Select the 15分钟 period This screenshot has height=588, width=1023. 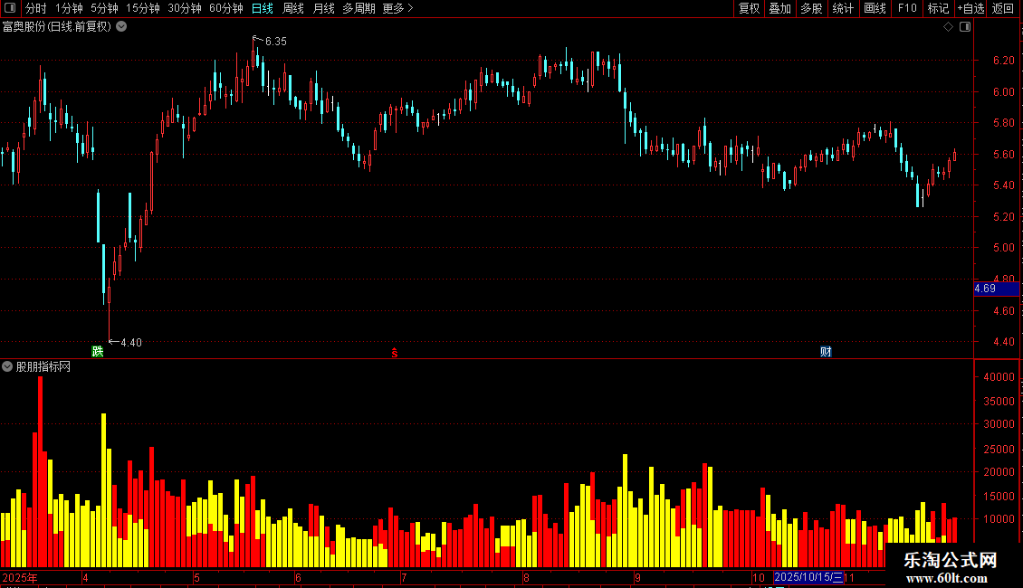[143, 8]
